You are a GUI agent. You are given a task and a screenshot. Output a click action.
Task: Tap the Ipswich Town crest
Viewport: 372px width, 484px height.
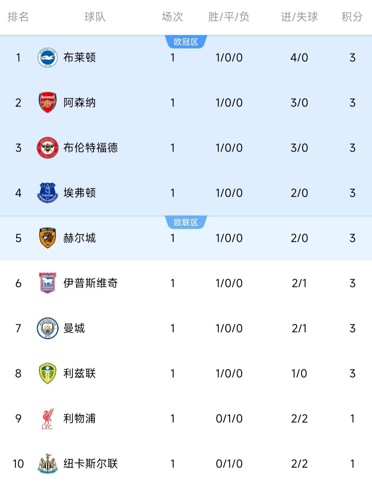48,283
